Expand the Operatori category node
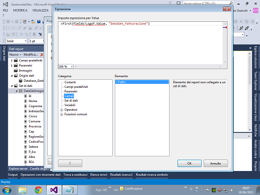 [x=61, y=110]
